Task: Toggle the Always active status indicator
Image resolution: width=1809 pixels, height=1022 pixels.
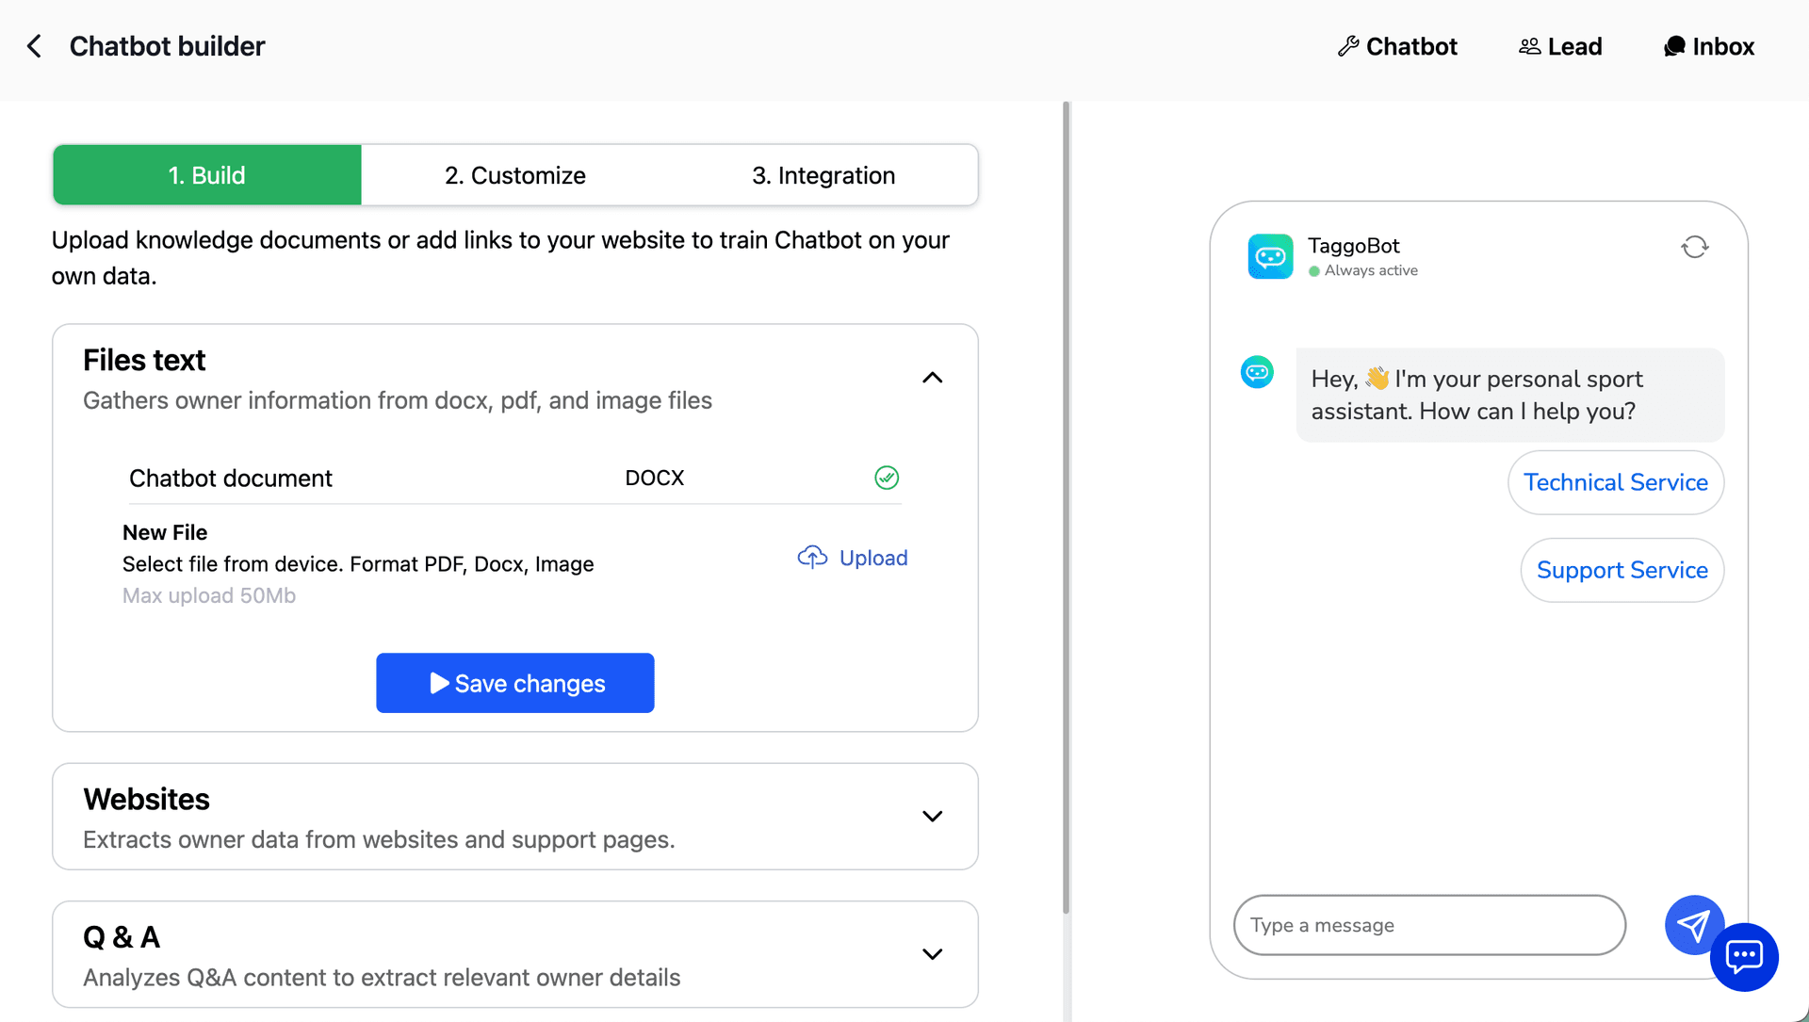Action: 1315,270
